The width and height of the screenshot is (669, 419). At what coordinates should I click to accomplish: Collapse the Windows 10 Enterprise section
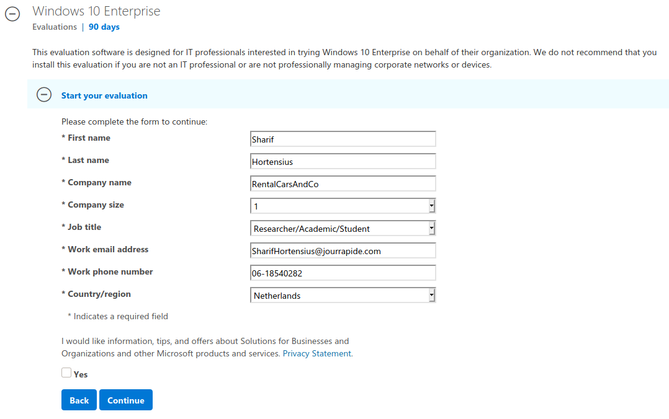[x=12, y=14]
